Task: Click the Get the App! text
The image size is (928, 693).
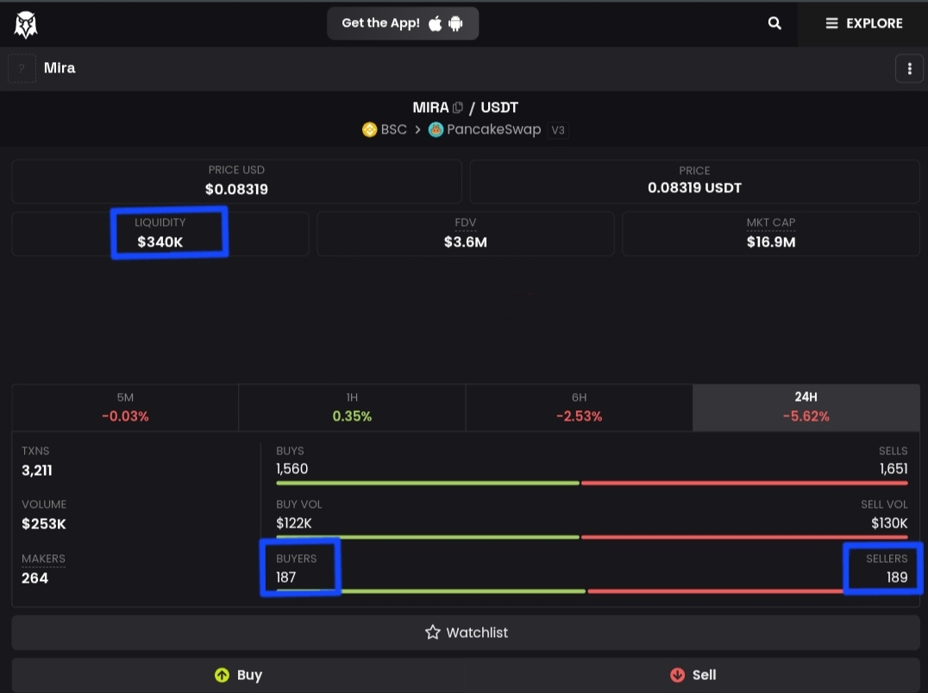Action: point(380,23)
